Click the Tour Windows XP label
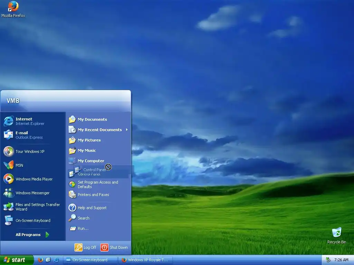This screenshot has height=265, width=354. click(x=30, y=151)
